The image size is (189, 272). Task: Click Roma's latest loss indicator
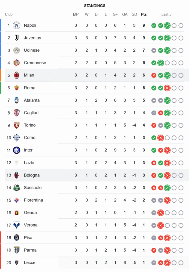coord(167,88)
